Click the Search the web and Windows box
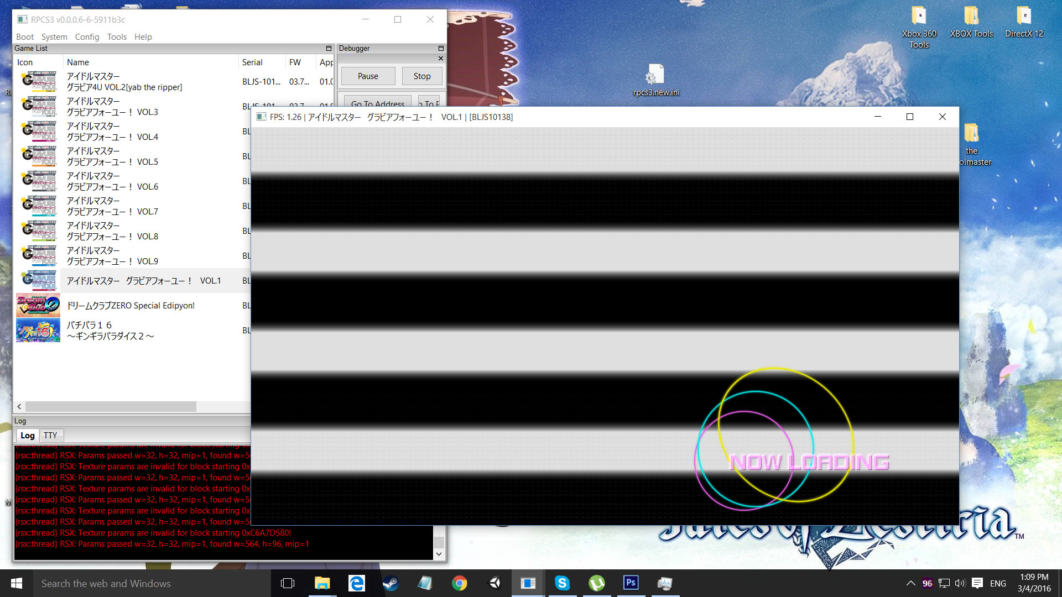Screen dimensions: 1062x597 point(152,583)
